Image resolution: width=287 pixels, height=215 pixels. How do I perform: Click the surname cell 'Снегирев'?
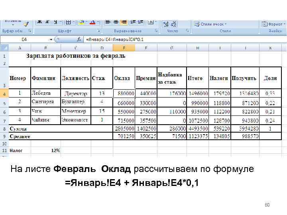point(45,102)
